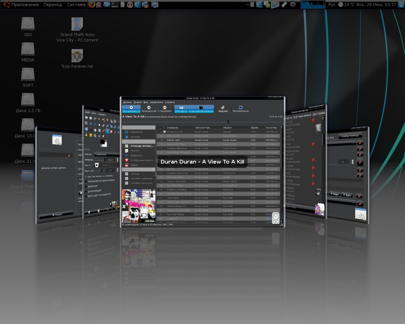Open the Файл menu in GIMP
The height and width of the screenshot is (324, 405).
coord(87,112)
